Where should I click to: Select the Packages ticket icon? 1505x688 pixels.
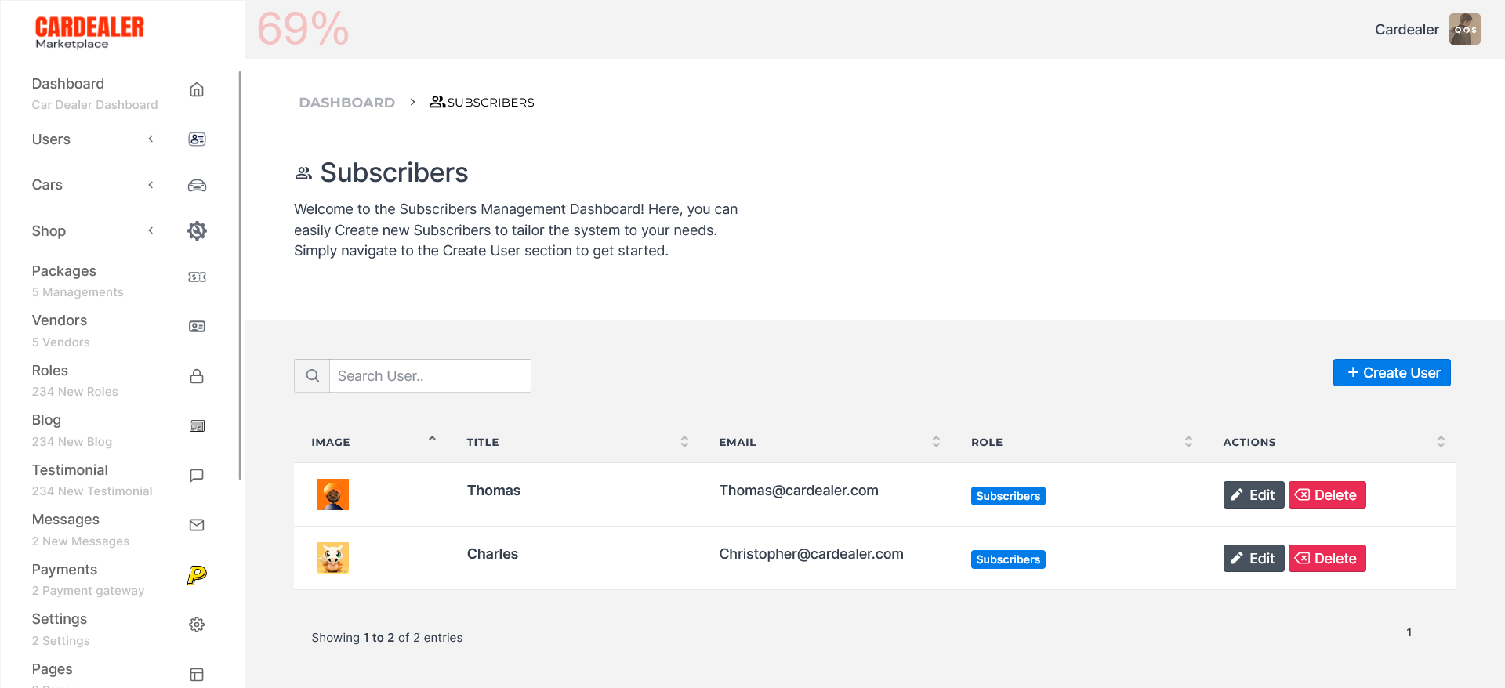click(x=196, y=277)
